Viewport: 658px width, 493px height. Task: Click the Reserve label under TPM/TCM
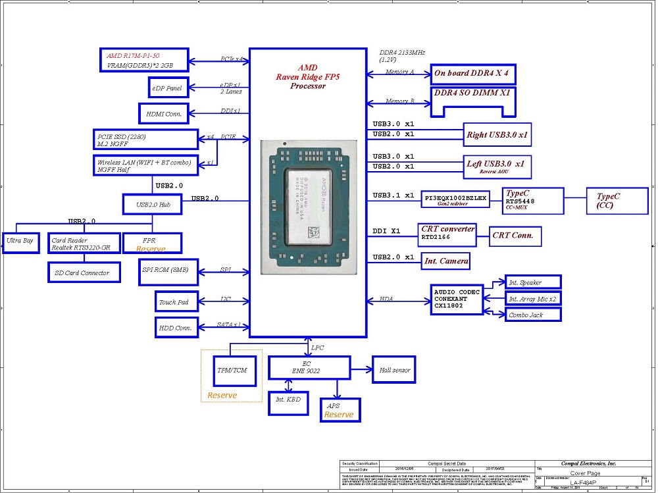[x=222, y=395]
